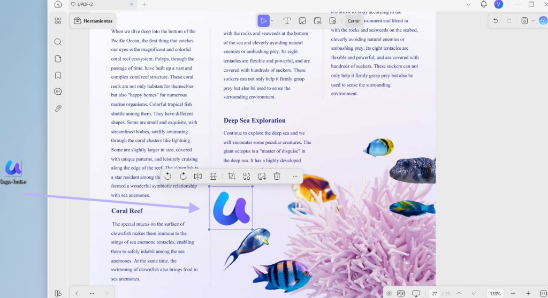Flip the image horizontally
Image resolution: width=548 pixels, height=298 pixels.
[198, 177]
